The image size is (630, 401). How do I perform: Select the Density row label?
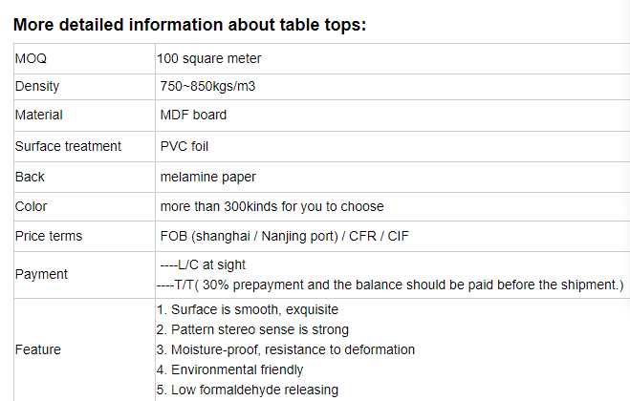pos(37,86)
